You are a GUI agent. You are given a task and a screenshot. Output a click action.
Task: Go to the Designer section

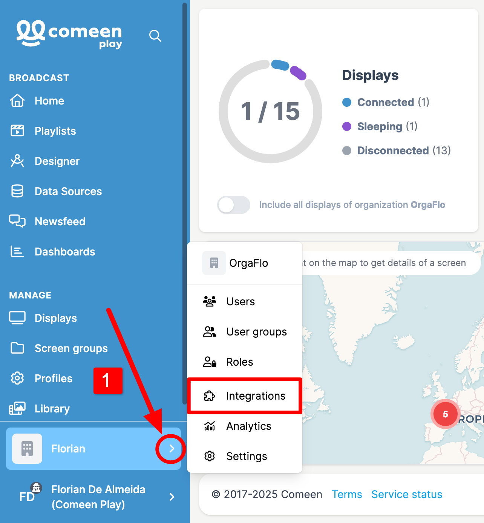[x=57, y=161]
